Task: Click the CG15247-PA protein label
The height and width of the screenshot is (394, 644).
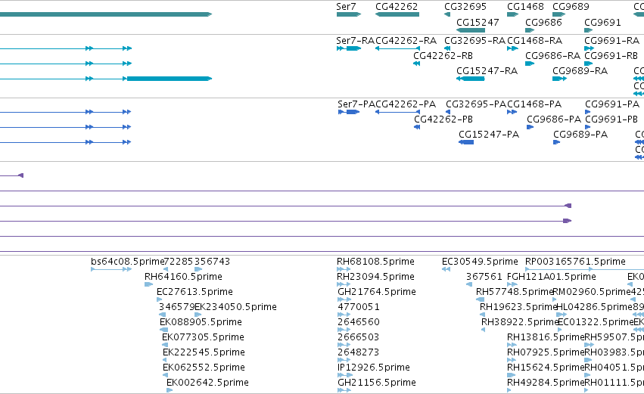Action: pyautogui.click(x=489, y=135)
